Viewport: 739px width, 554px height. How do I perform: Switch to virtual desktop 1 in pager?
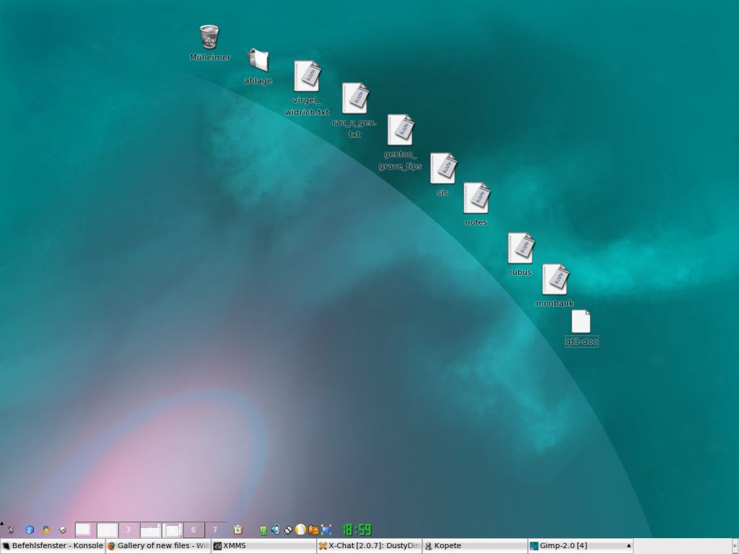[86, 530]
